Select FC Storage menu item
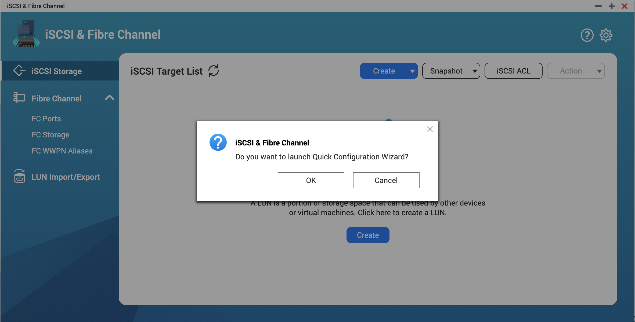Viewport: 635px width, 322px height. [x=50, y=134]
